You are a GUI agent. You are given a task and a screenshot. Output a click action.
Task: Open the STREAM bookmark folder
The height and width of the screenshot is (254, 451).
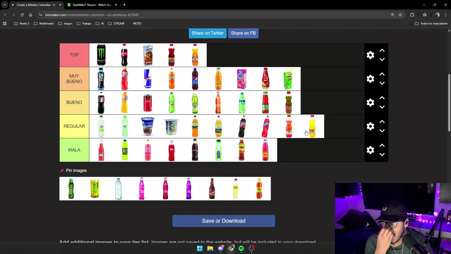116,24
